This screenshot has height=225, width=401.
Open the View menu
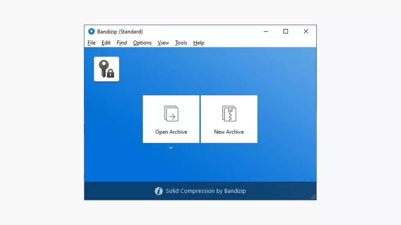(x=163, y=43)
